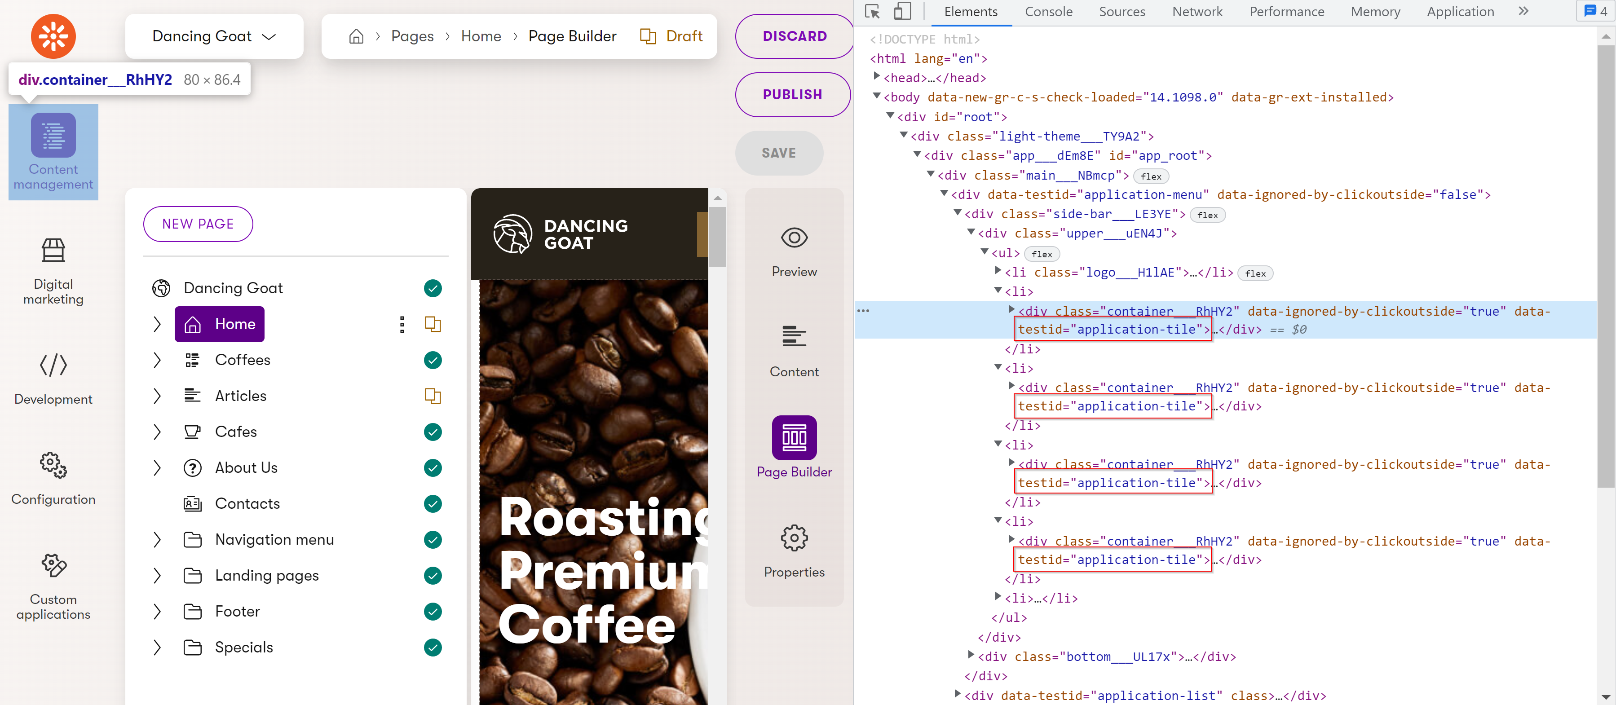
Task: Switch to the Network tab
Action: (x=1197, y=11)
